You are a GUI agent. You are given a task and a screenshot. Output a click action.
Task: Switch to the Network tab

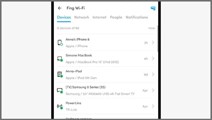(81, 17)
